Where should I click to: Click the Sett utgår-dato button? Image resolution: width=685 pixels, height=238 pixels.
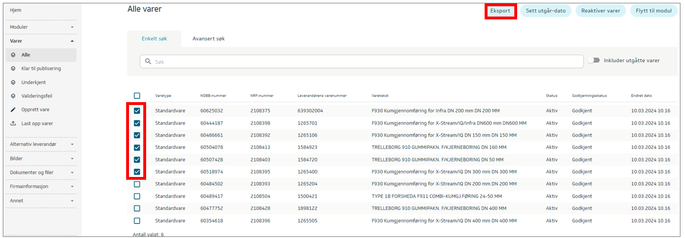tap(546, 11)
